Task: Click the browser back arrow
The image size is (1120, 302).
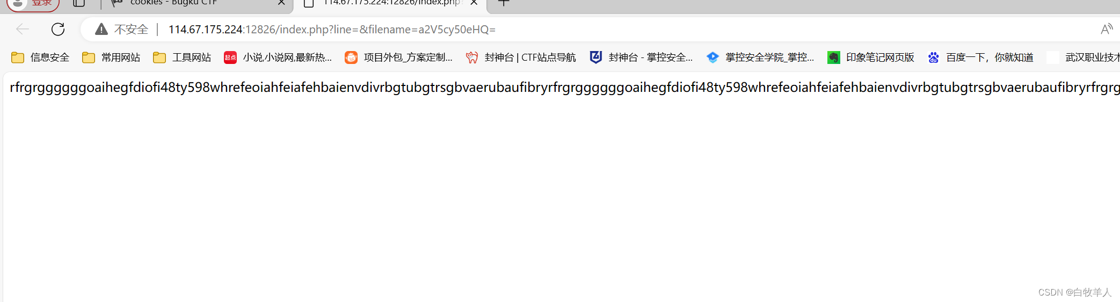Action: (x=23, y=29)
